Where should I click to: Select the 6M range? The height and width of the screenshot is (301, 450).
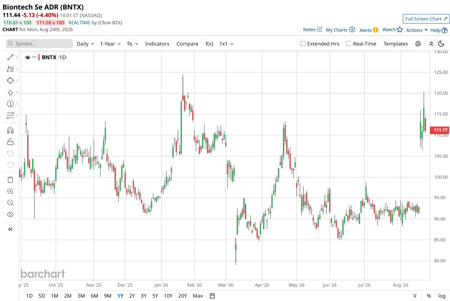tap(94, 296)
